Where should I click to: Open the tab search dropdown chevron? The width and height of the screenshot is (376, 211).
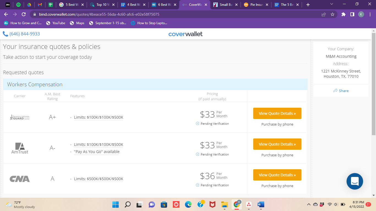coord(332,4)
